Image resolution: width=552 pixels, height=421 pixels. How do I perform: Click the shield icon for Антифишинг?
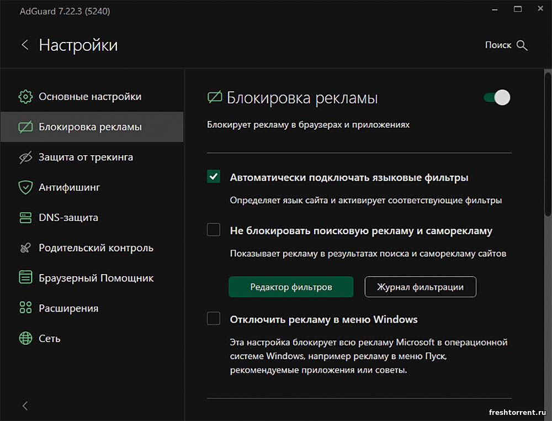[x=25, y=188]
